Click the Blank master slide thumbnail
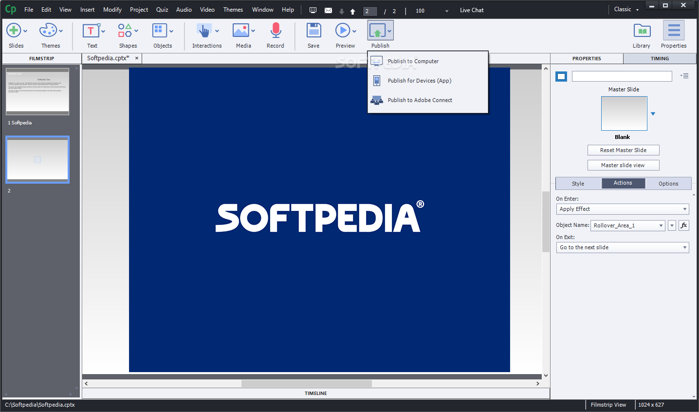The height and width of the screenshot is (412, 699). tap(624, 113)
